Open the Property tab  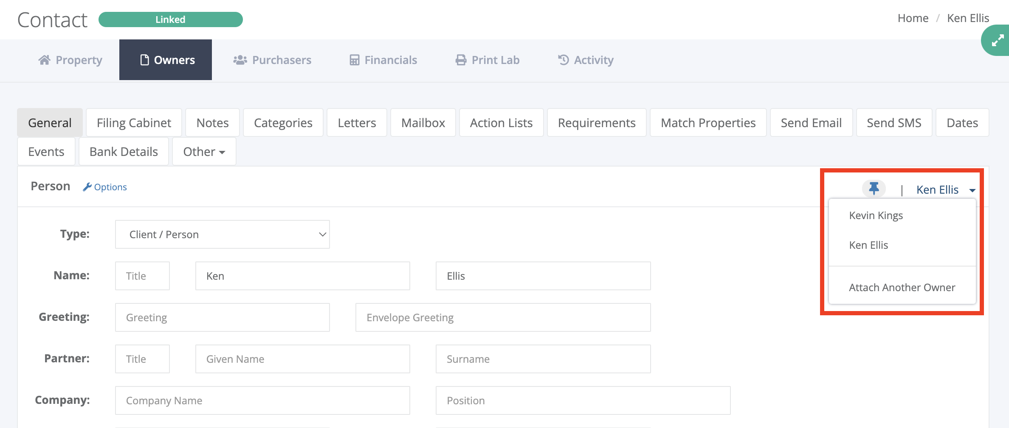tap(70, 60)
